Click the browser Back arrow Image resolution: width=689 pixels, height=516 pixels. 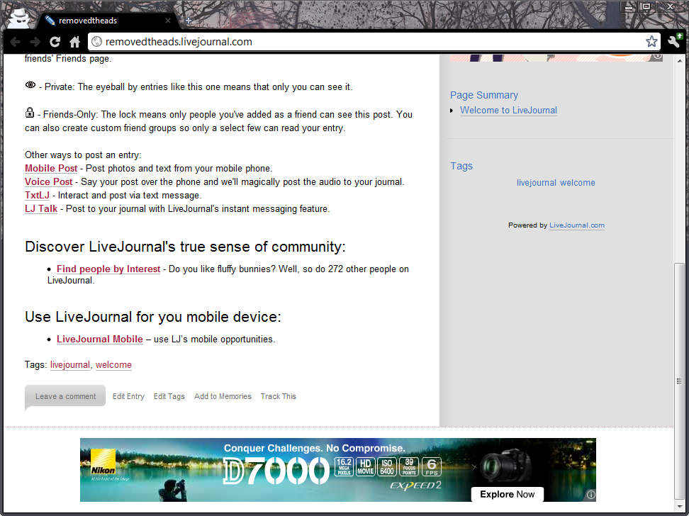tap(15, 42)
